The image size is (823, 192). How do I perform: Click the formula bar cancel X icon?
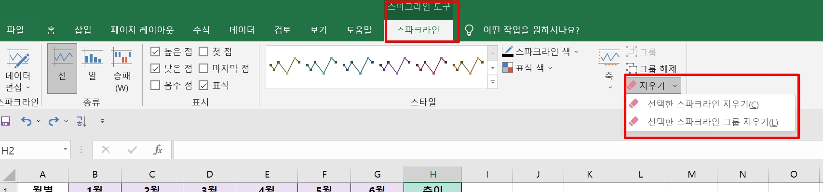106,150
